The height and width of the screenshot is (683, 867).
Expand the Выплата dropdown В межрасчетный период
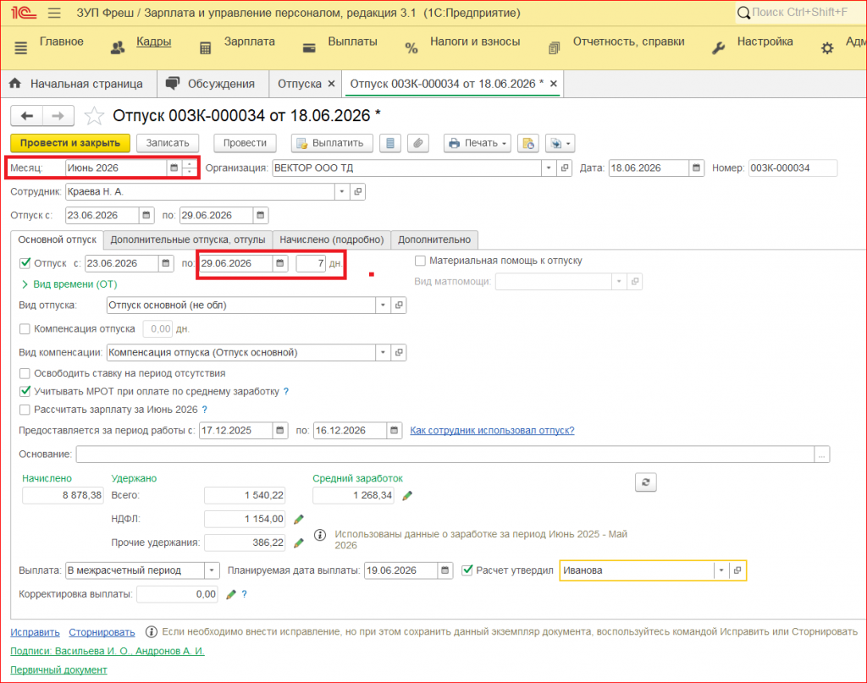212,570
